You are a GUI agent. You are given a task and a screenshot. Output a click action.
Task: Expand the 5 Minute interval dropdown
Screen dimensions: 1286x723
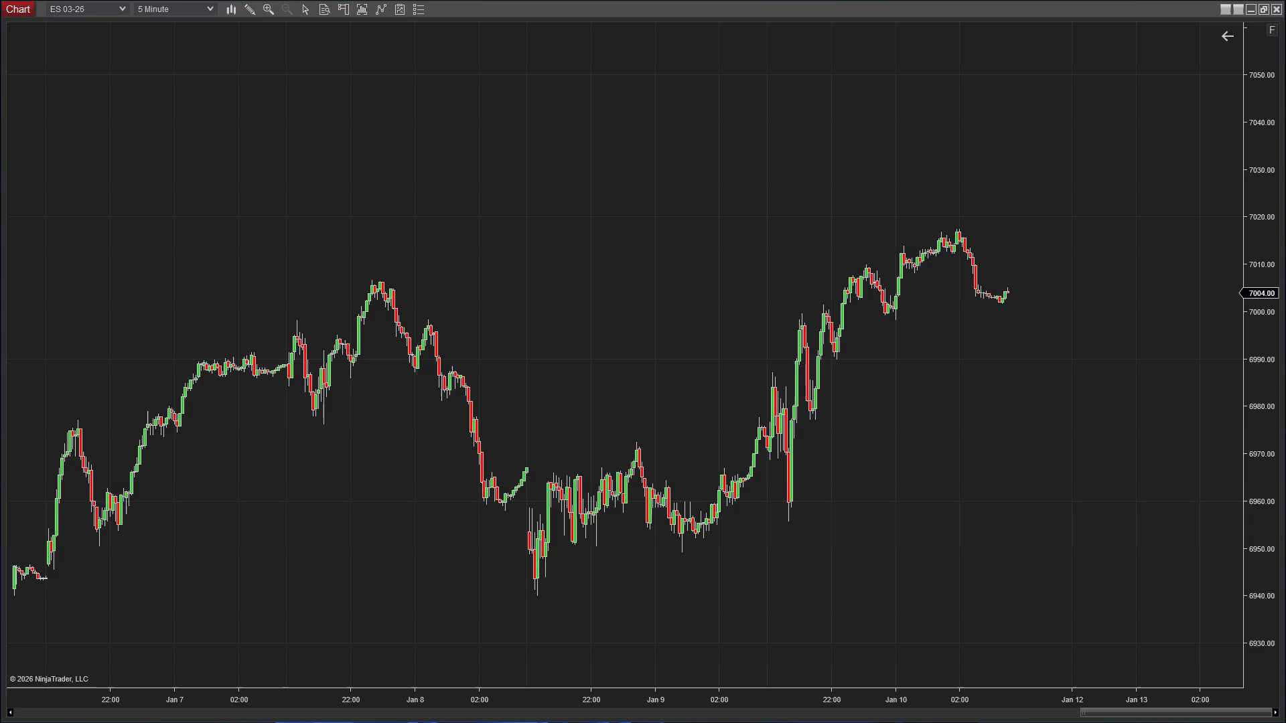[210, 9]
